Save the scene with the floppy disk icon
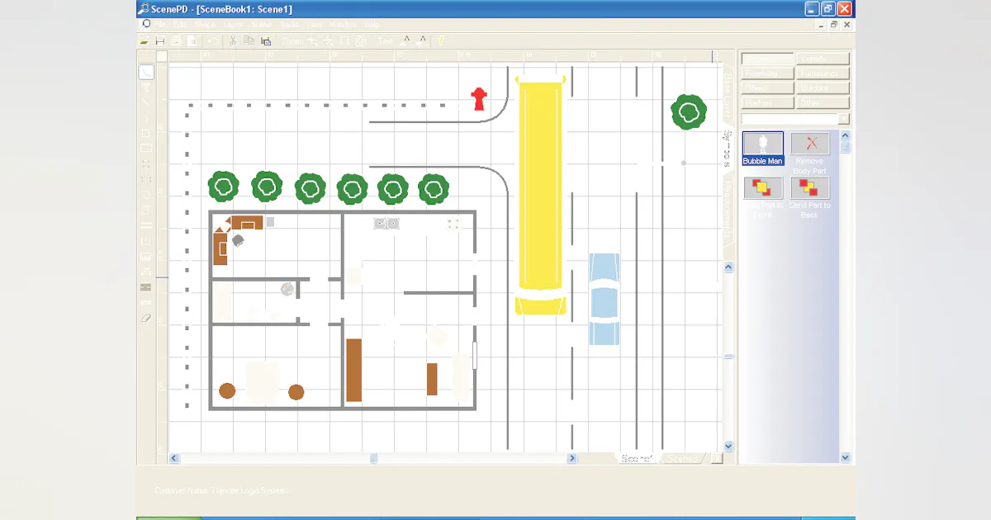Screen dimensions: 991x520 pos(160,40)
